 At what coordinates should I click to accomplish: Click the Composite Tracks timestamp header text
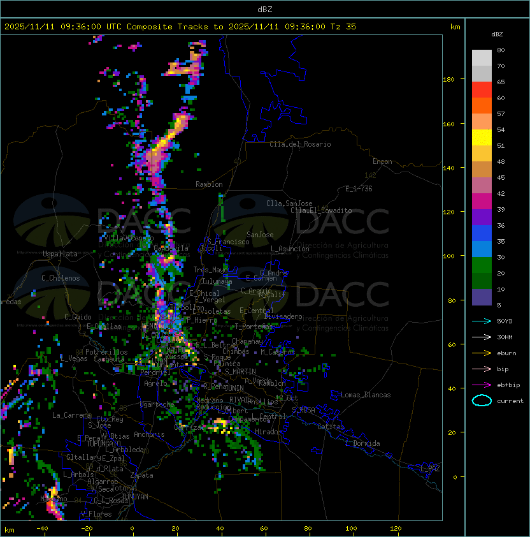(180, 27)
